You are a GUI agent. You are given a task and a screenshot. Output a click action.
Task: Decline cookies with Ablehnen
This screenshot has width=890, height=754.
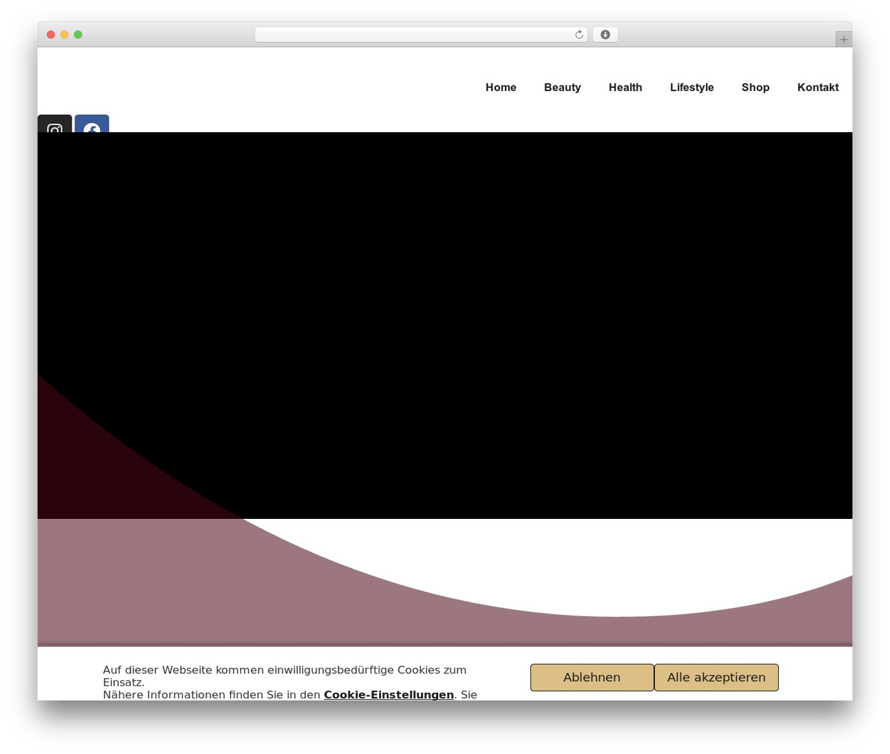point(592,677)
